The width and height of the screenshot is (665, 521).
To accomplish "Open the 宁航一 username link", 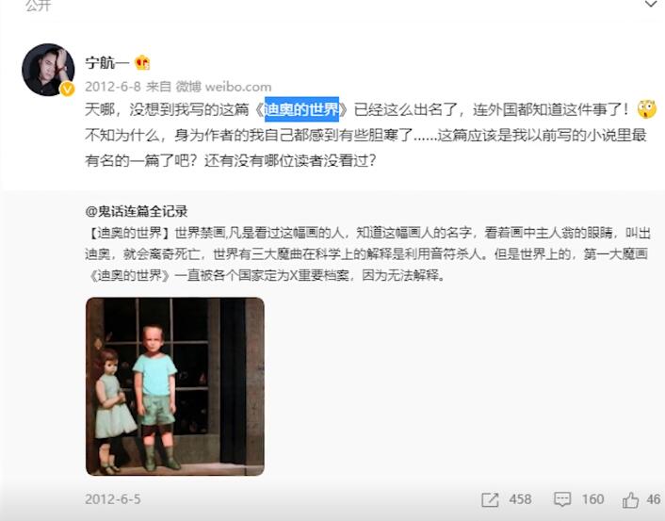I will 106,63.
